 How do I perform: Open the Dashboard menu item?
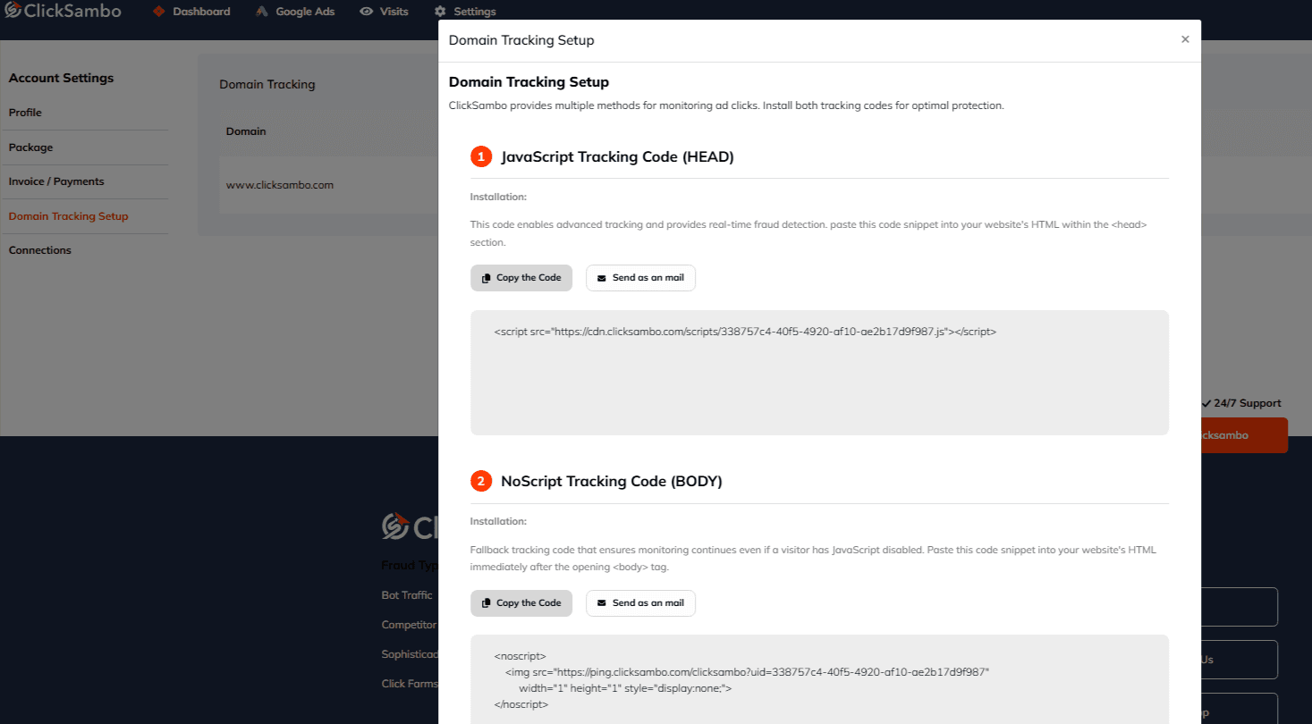tap(191, 12)
